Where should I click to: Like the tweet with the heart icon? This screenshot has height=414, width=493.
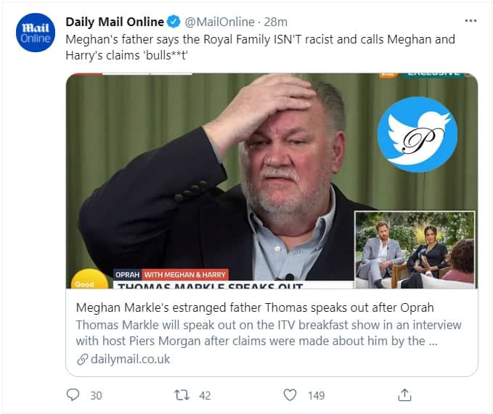[290, 394]
